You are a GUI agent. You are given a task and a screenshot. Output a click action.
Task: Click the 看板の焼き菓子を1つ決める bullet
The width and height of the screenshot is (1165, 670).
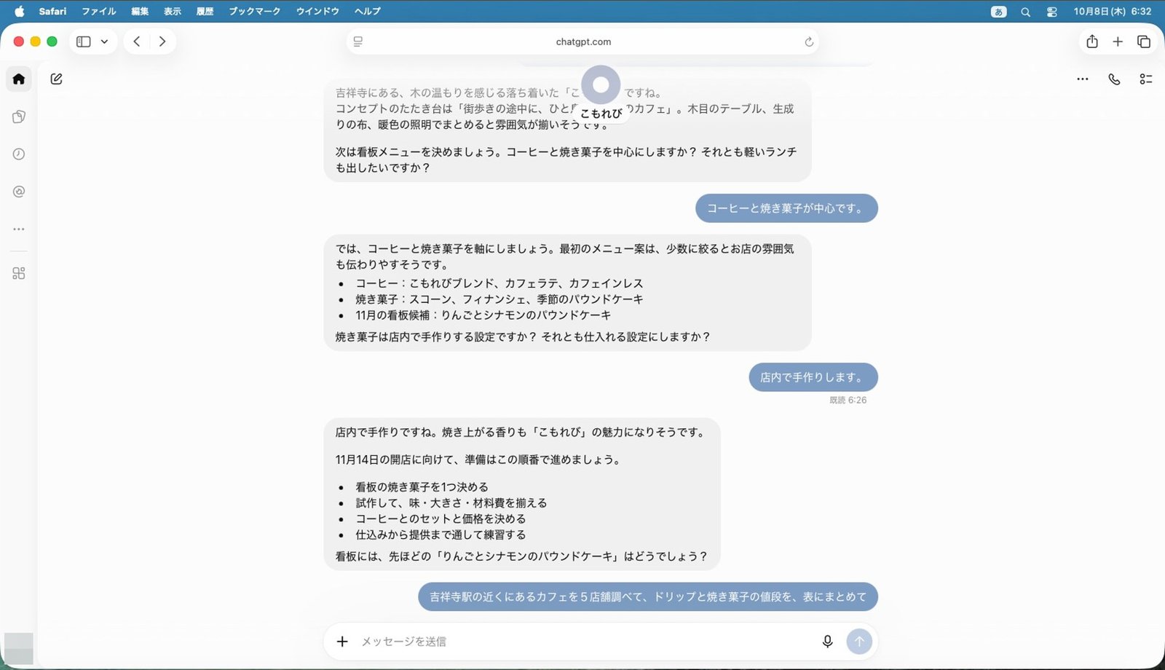(422, 487)
